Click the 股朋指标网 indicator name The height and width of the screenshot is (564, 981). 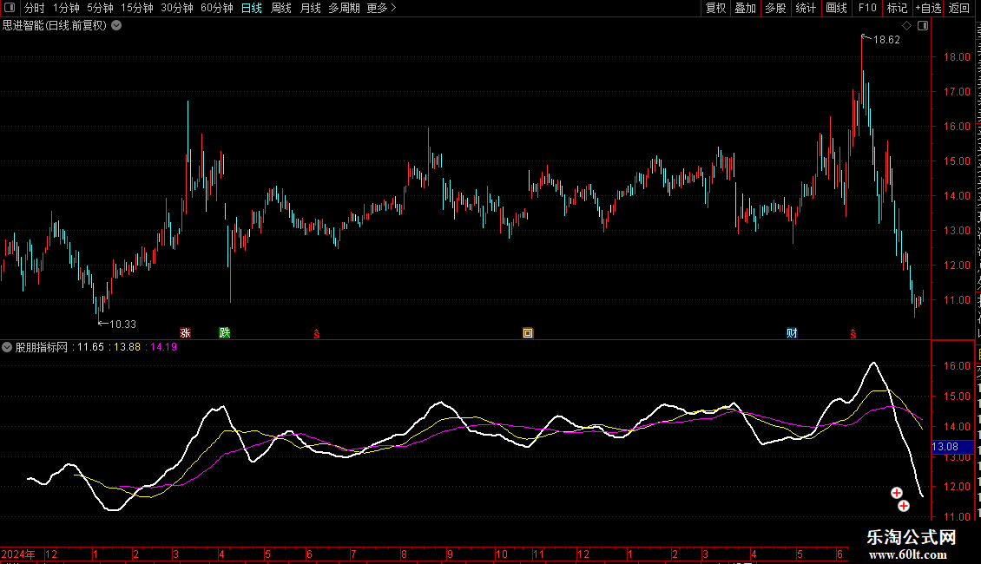[x=42, y=347]
